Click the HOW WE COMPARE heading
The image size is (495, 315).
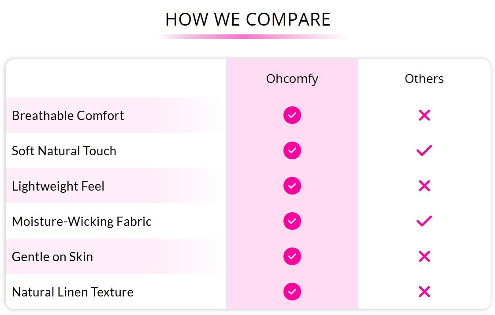coord(248,19)
